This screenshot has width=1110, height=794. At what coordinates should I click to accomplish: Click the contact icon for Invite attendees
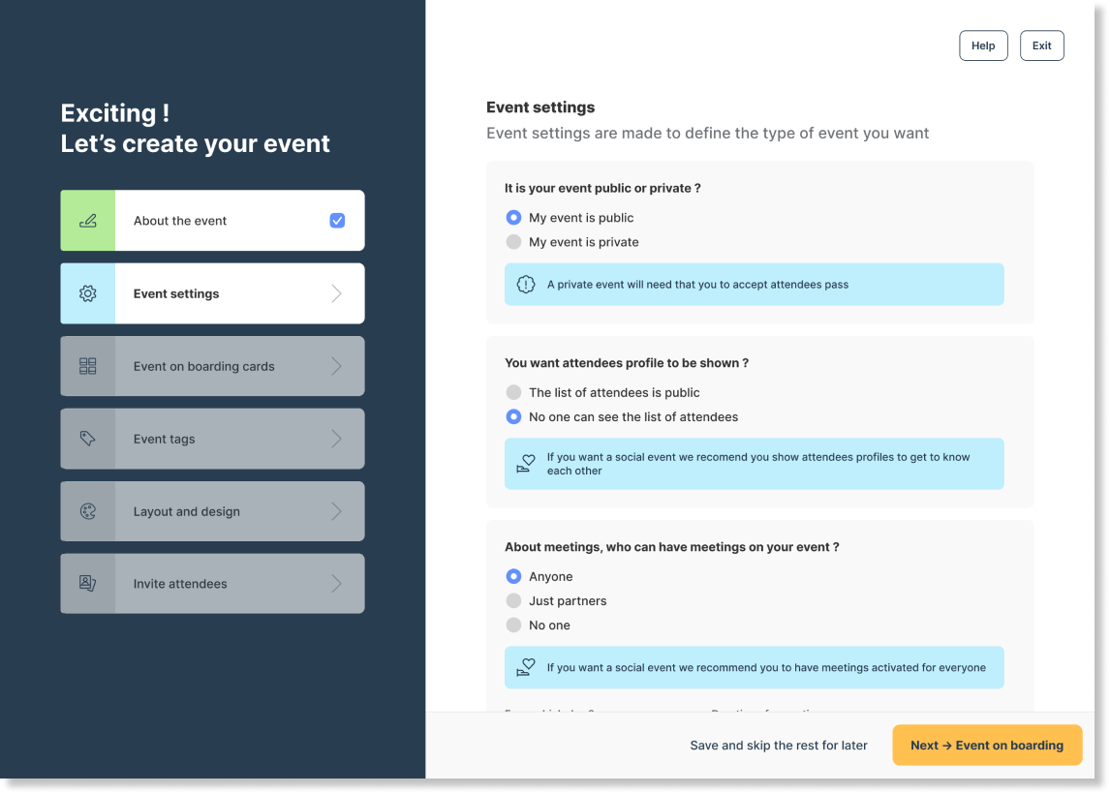pos(88,584)
